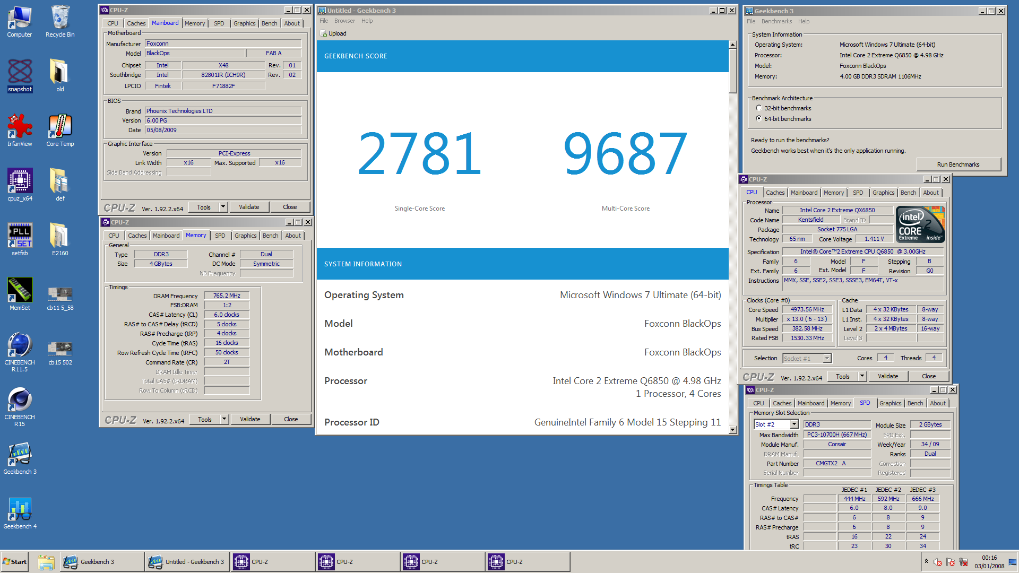This screenshot has width=1019, height=573.
Task: Click the Intel Core 2 Extreme logo
Action: 920,224
